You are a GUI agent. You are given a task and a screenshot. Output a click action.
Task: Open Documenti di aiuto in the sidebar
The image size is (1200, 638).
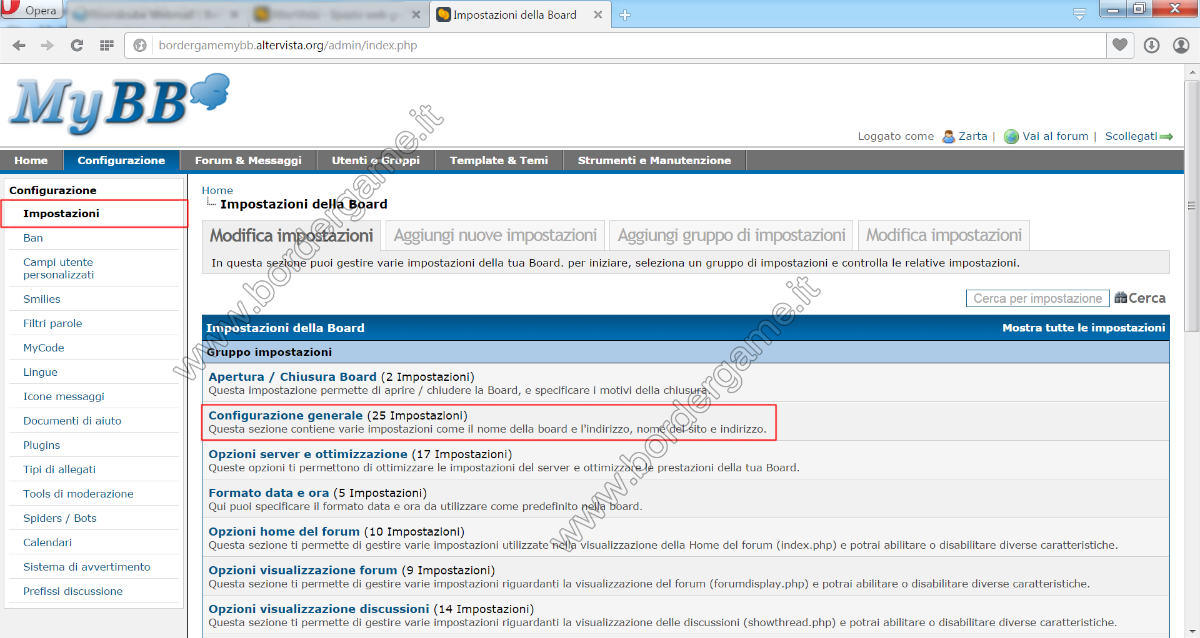[72, 421]
